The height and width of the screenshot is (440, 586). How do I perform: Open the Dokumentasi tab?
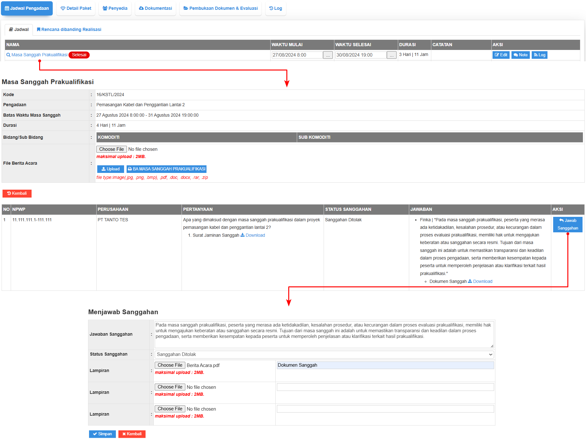(x=155, y=8)
